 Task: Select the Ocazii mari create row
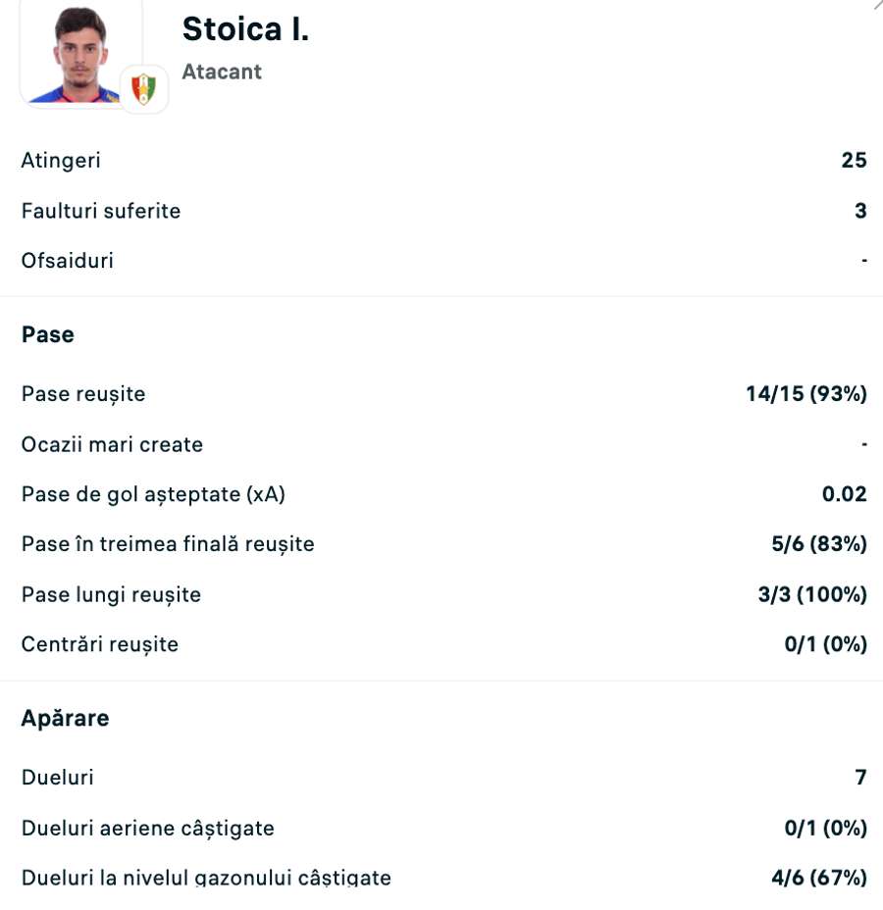pyautogui.click(x=112, y=443)
